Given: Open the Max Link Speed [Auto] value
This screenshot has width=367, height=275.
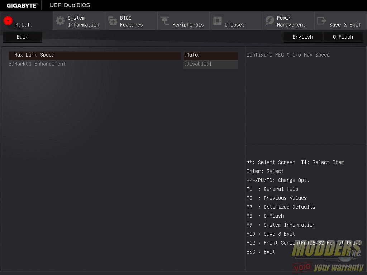Looking at the screenshot, I should pos(210,55).
